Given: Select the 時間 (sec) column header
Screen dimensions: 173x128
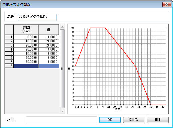Looking at the screenshot, I should point(26,30).
